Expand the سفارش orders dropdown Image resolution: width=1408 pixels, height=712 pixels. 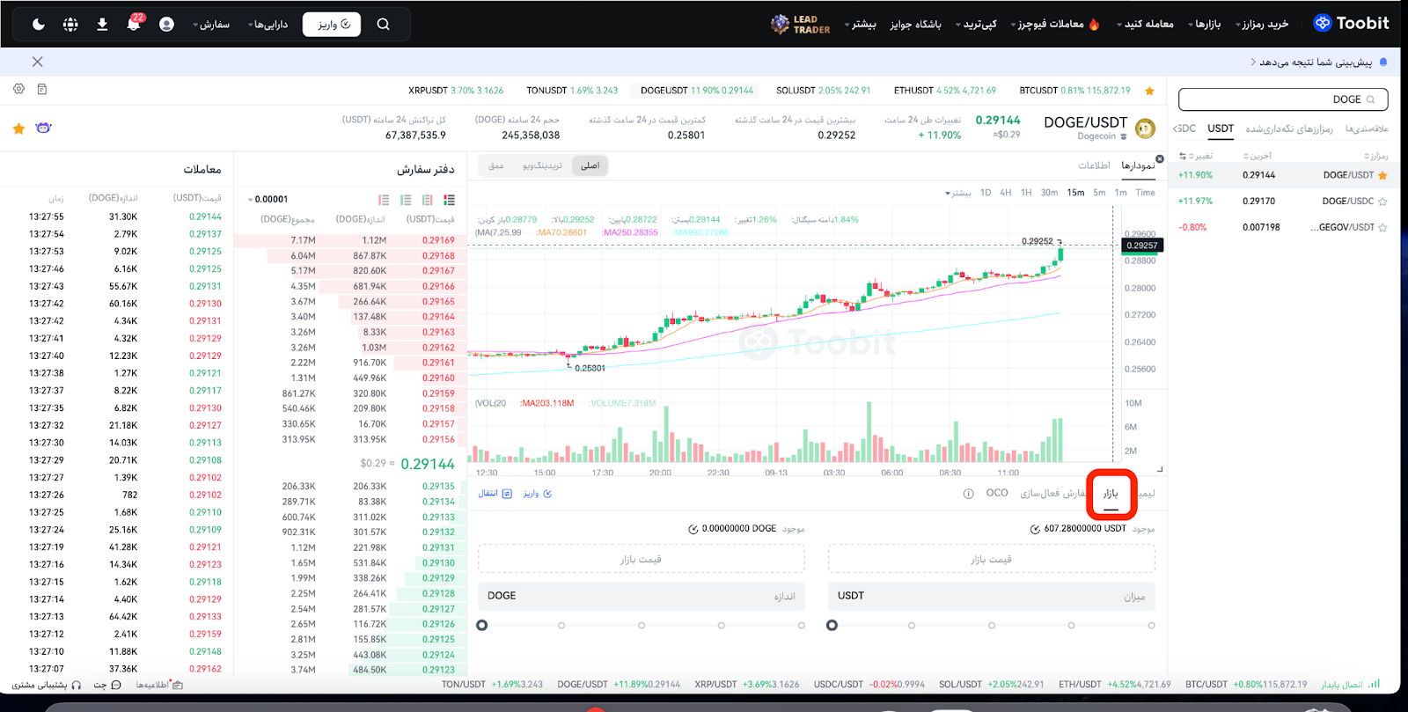211,25
